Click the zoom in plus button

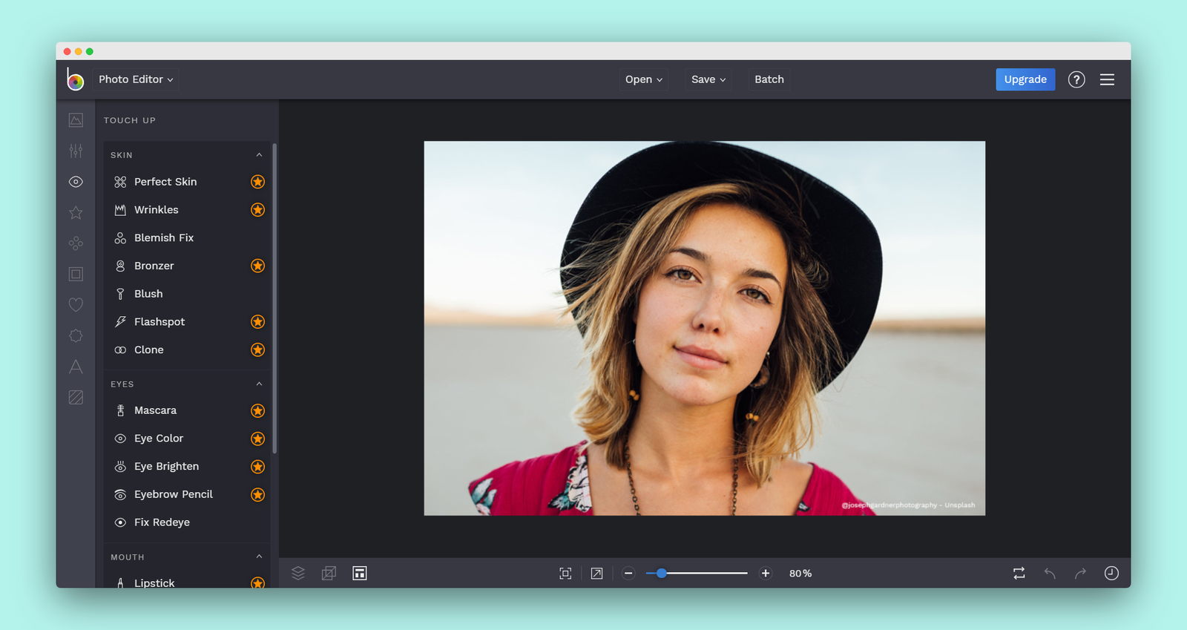pos(766,574)
